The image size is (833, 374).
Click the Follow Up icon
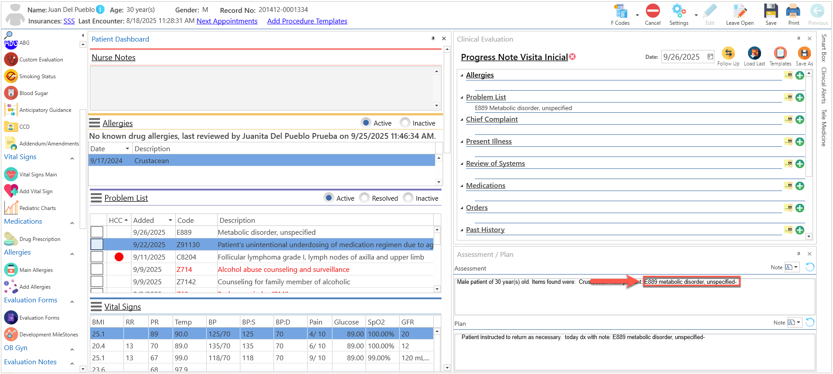728,53
